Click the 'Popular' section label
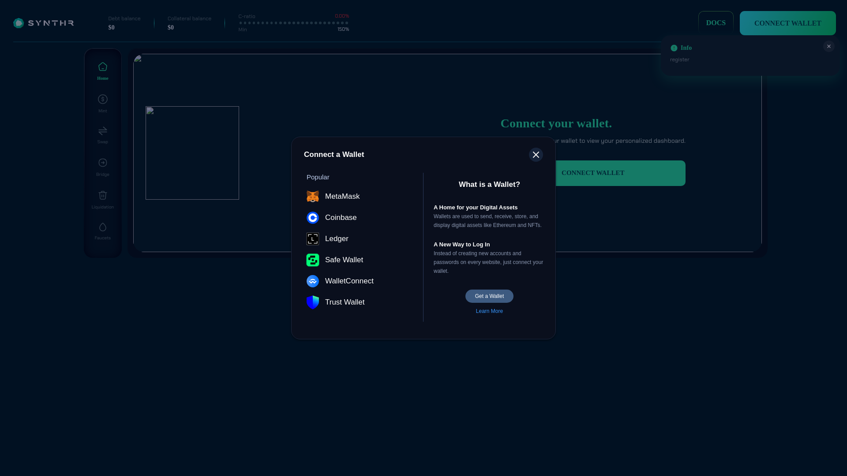 pyautogui.click(x=318, y=177)
